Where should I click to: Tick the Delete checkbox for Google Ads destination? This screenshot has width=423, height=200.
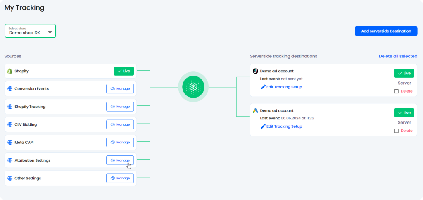click(x=396, y=131)
